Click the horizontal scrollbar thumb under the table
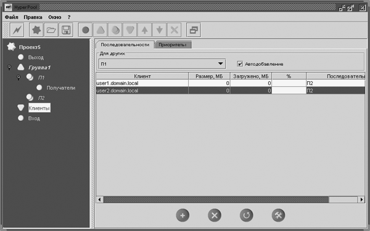Viewport: 370px width, 231px height. point(216,200)
